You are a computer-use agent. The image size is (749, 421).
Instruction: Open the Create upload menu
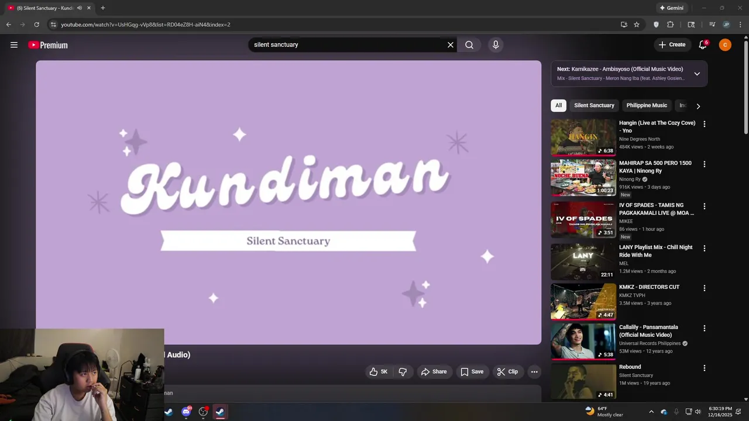(x=672, y=44)
